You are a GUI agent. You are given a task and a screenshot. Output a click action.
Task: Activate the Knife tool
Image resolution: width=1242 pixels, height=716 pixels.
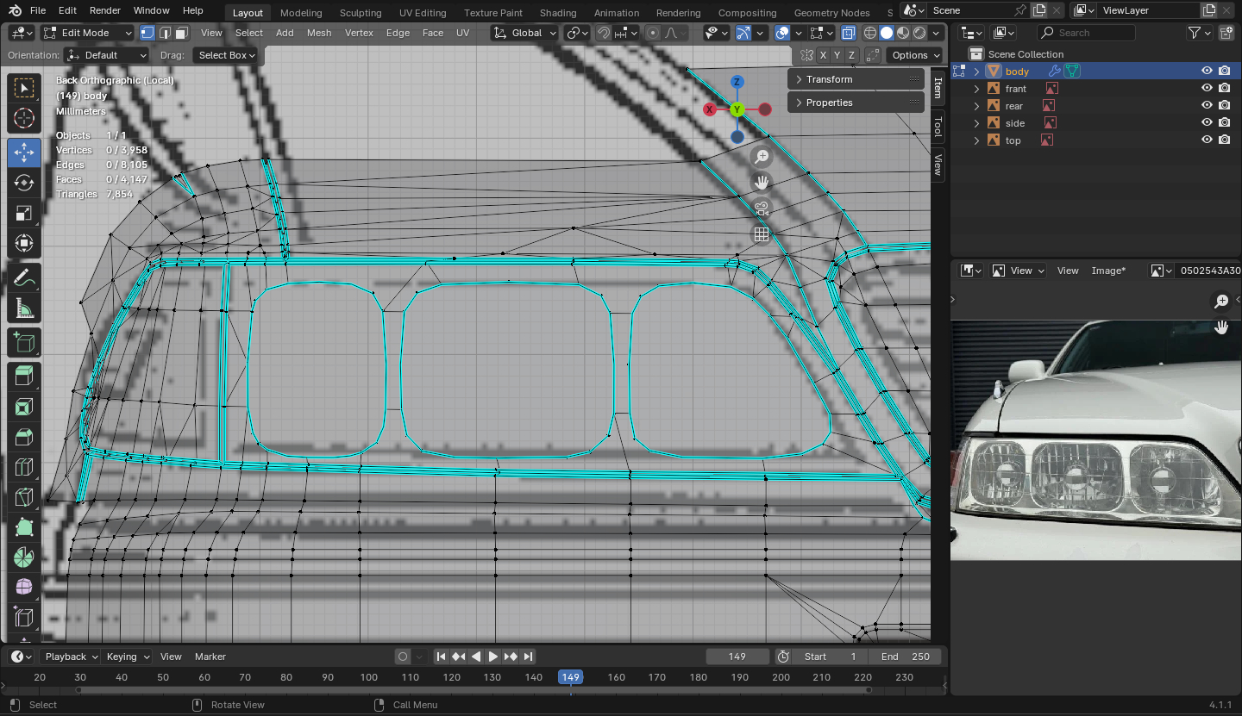(24, 497)
